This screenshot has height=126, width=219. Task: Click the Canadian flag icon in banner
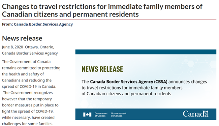point(87,115)
